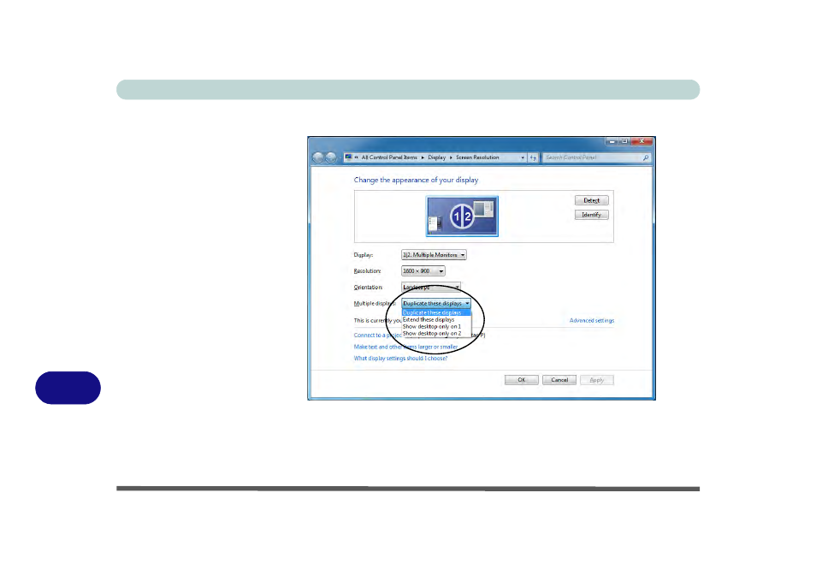Click the Forward navigation arrow
Image resolution: width=816 pixels, height=576 pixels.
point(331,157)
